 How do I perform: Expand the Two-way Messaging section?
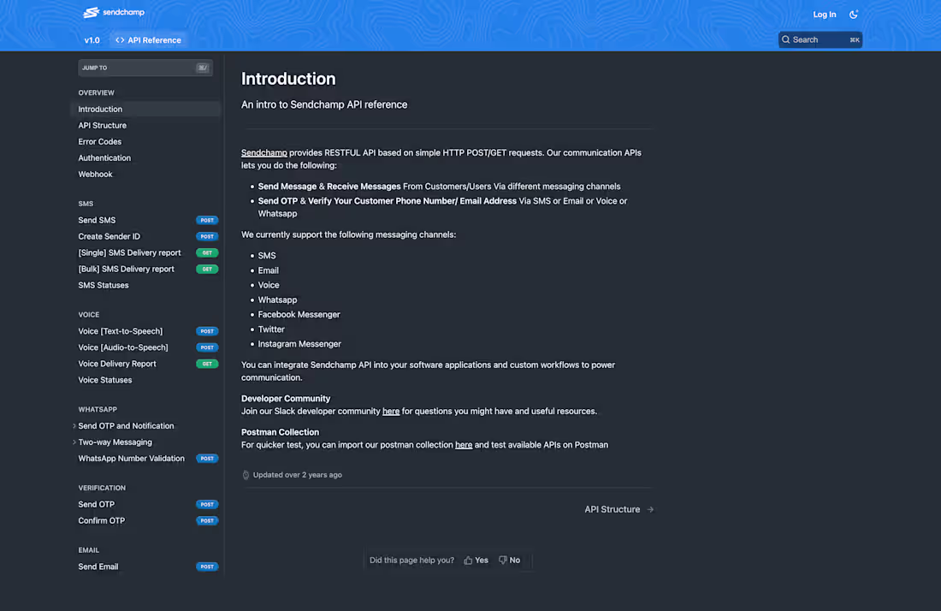73,442
